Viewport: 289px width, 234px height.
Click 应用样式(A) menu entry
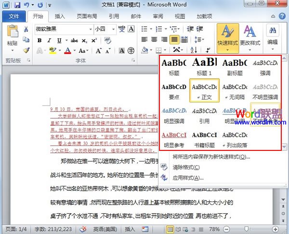[x=188, y=178]
